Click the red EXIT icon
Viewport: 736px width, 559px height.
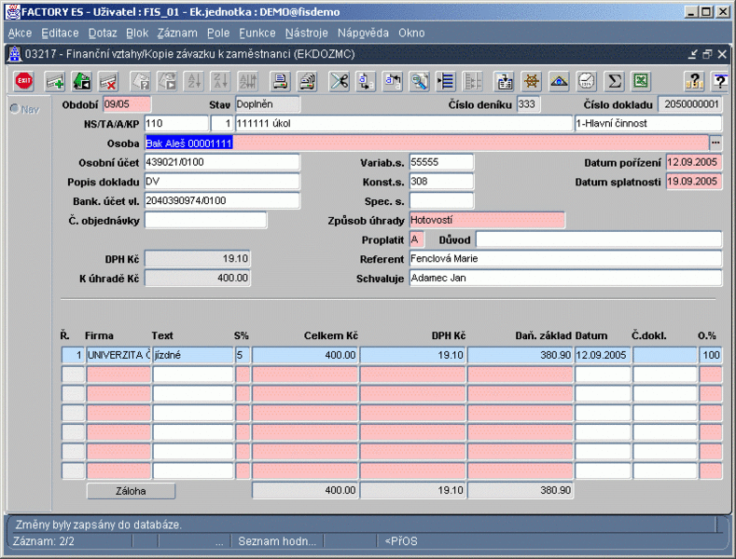[x=24, y=81]
